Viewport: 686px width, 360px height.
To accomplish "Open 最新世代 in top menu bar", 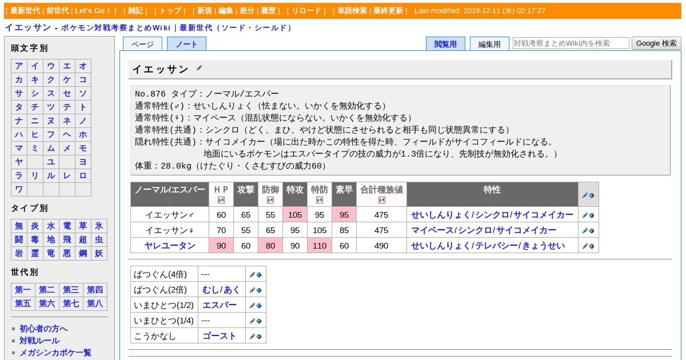I will coord(25,11).
